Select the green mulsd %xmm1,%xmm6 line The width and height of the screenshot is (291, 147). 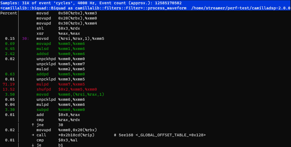[61, 49]
